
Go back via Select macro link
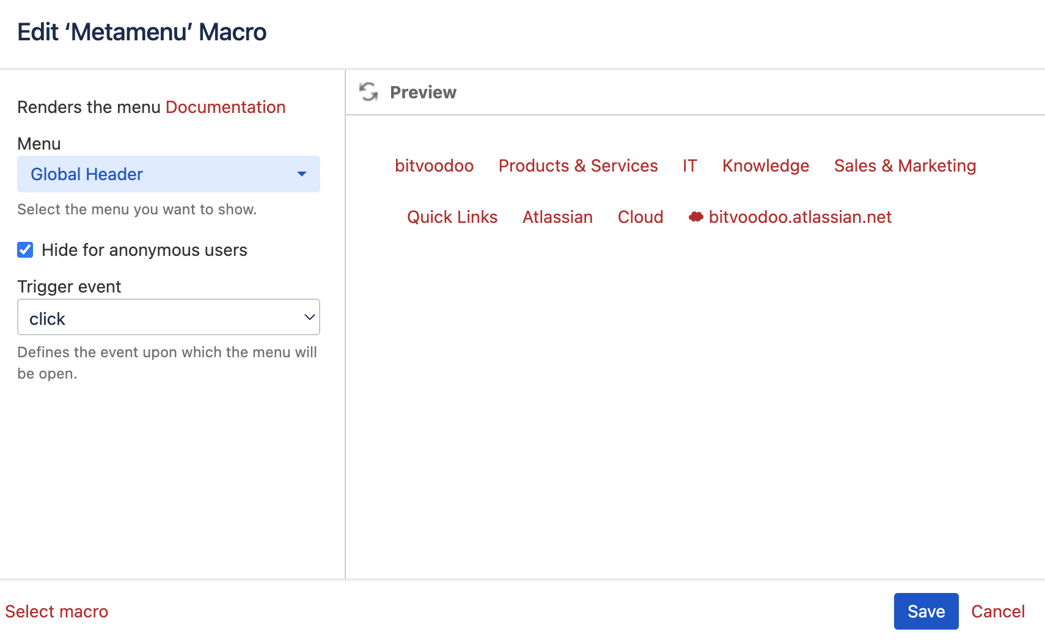coord(57,611)
